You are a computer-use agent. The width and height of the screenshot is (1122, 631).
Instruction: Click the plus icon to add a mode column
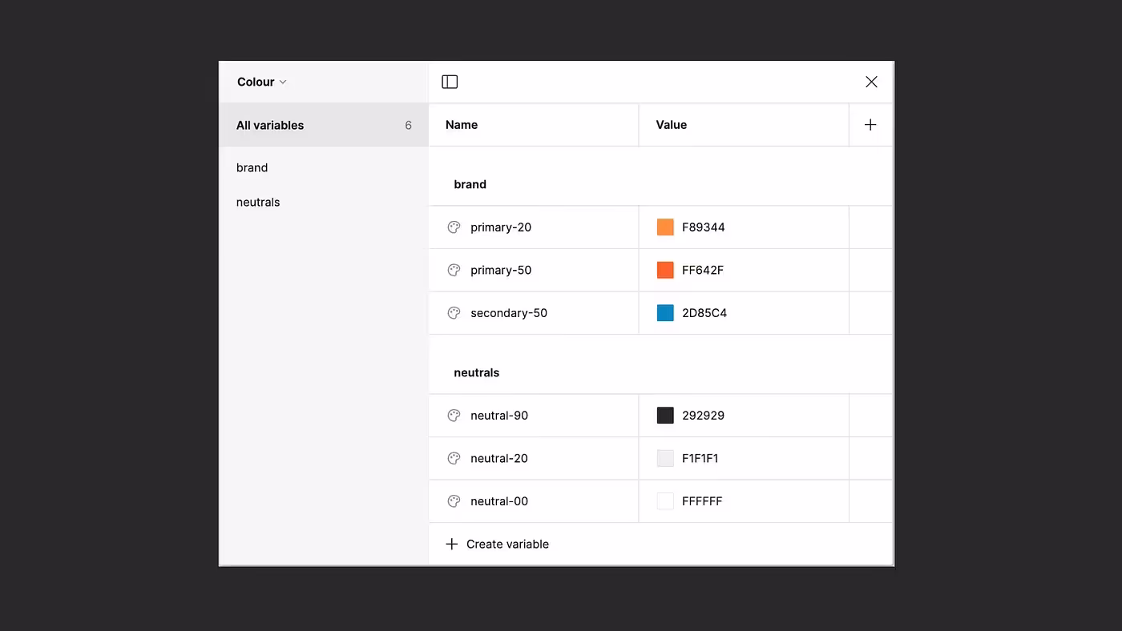(x=870, y=125)
